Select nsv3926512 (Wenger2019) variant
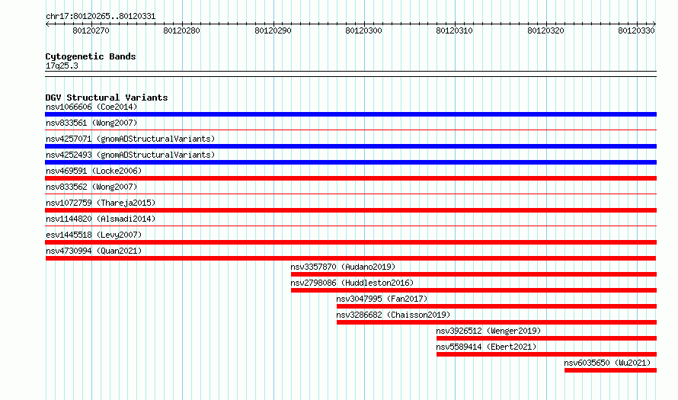The width and height of the screenshot is (678, 400). coord(488,331)
